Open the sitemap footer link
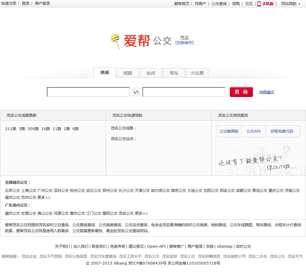The height and width of the screenshot is (278, 306). pos(225,246)
